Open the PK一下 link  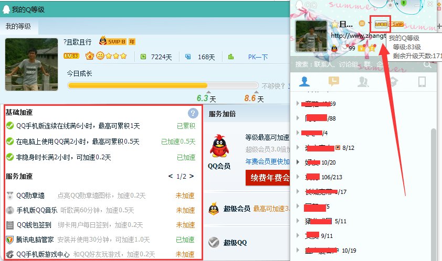258,57
